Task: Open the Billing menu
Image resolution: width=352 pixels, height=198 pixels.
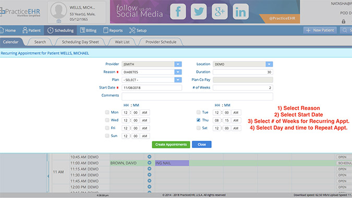Action: pos(89,30)
